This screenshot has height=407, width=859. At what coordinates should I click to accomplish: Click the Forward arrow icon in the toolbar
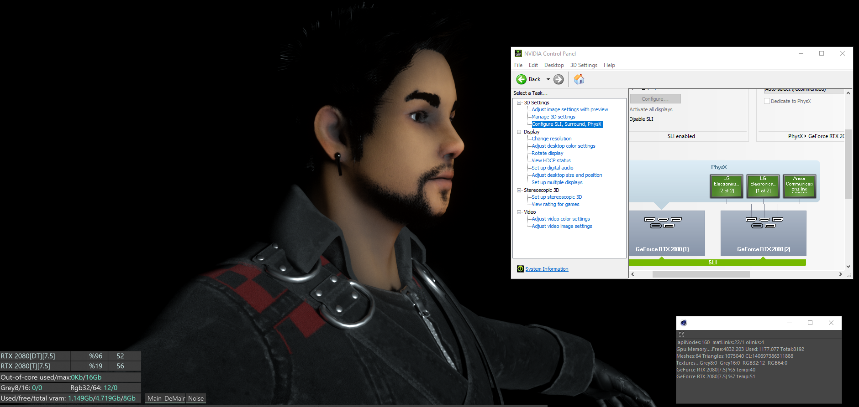click(559, 79)
